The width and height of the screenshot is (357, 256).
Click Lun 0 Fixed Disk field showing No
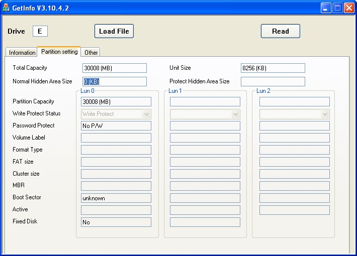click(x=116, y=222)
